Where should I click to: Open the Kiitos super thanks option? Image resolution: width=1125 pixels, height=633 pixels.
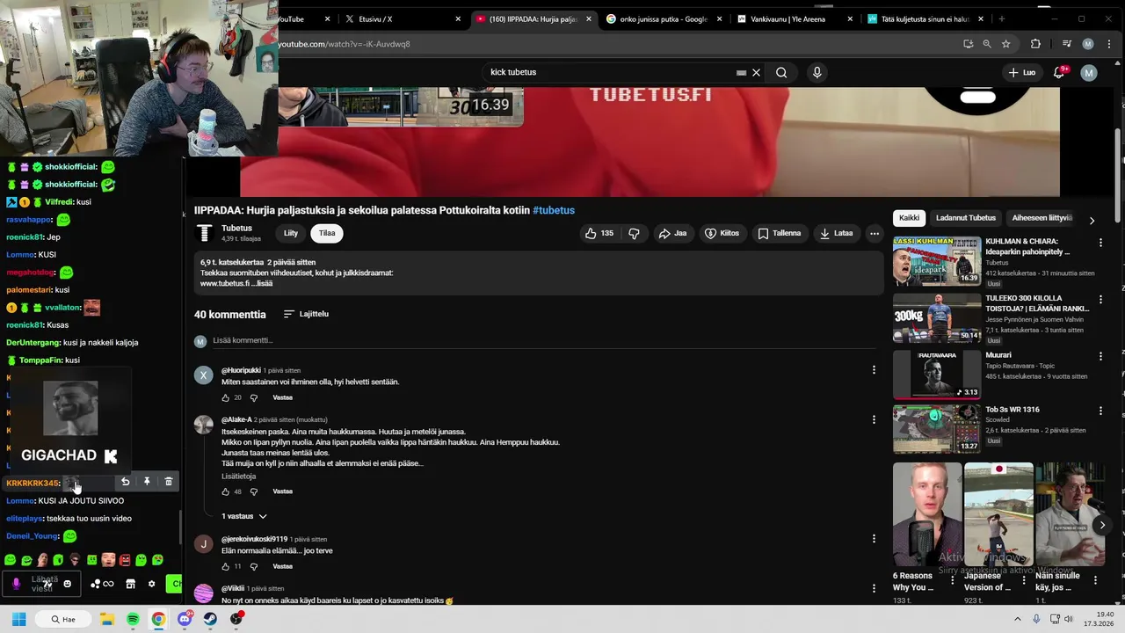click(724, 233)
